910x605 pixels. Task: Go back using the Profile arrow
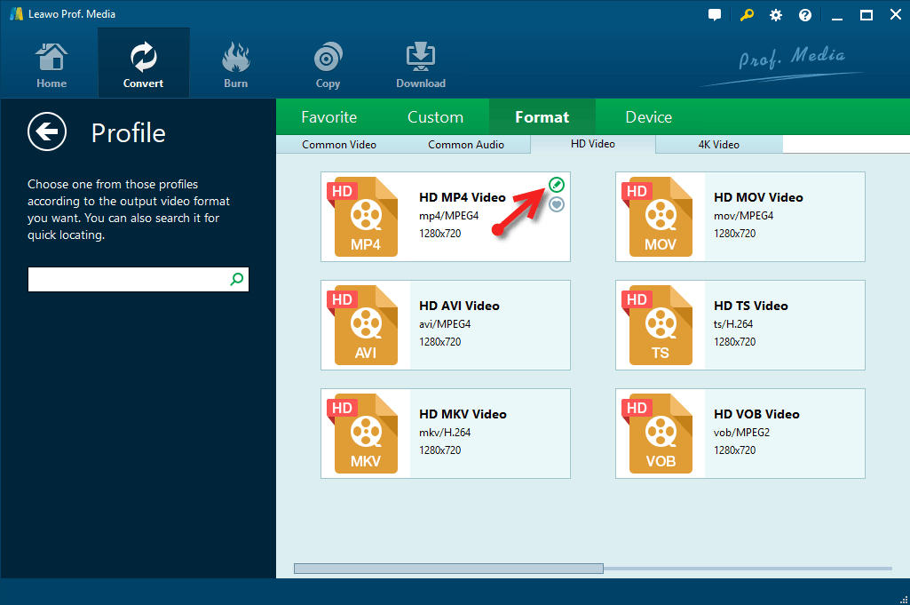click(x=47, y=131)
